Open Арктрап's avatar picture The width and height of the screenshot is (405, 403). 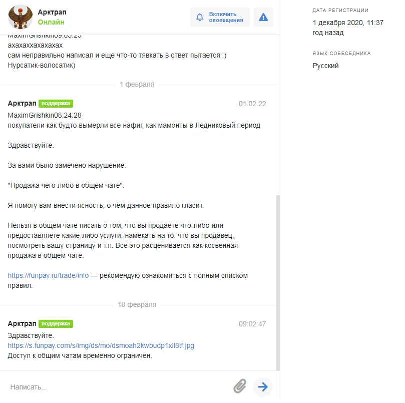tap(21, 17)
